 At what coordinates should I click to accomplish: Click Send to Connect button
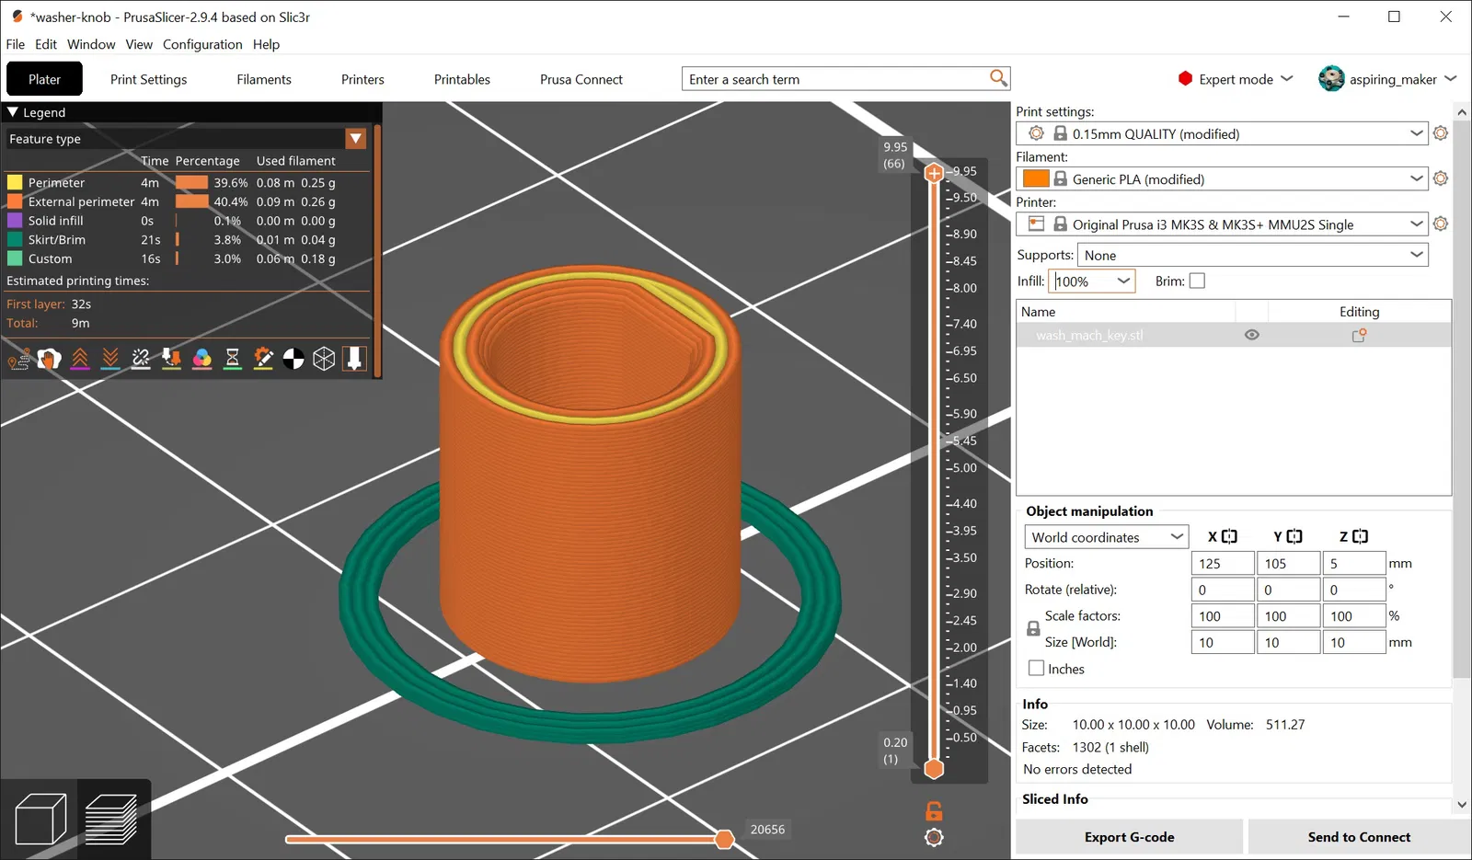1359,837
